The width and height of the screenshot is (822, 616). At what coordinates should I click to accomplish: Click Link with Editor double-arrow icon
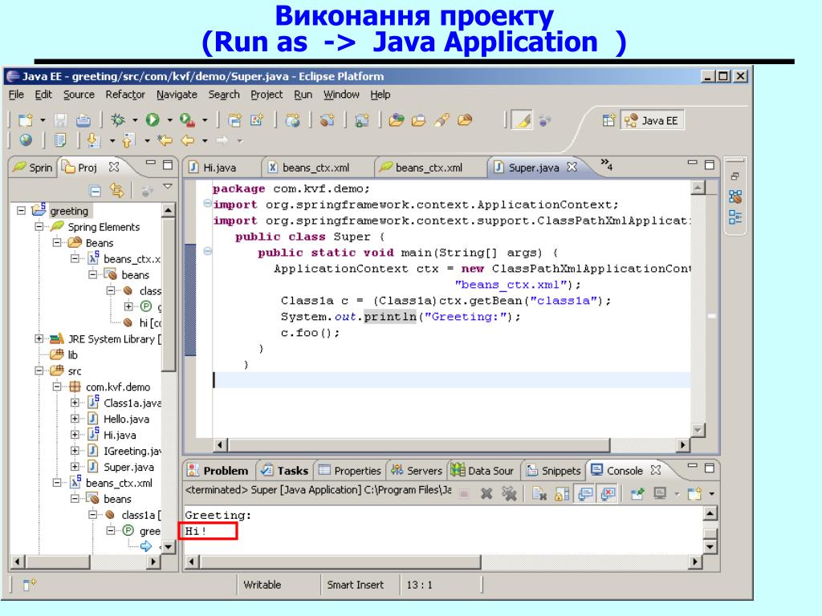[116, 191]
